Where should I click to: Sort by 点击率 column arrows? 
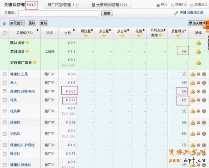pos(128,30)
